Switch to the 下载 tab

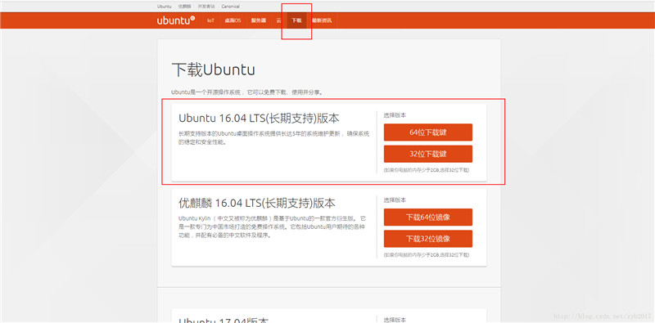[x=296, y=20]
